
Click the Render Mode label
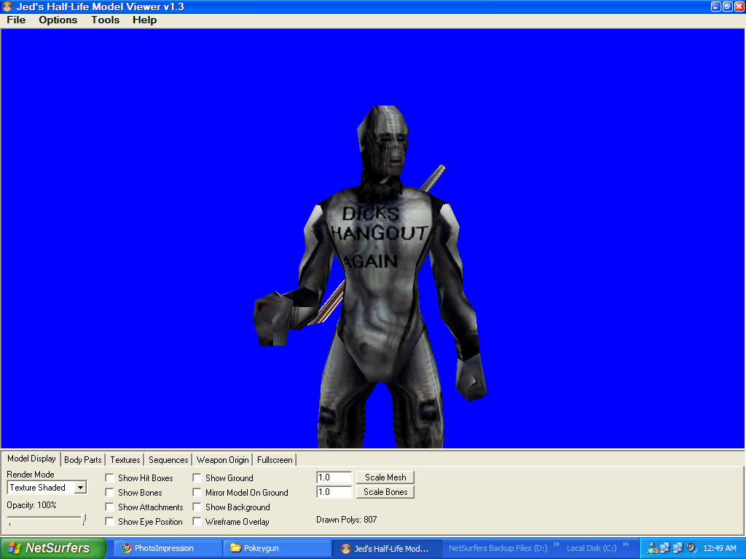(31, 475)
